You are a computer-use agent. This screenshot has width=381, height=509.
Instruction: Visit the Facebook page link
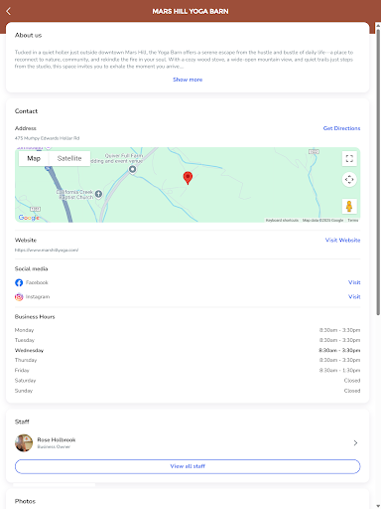[354, 282]
